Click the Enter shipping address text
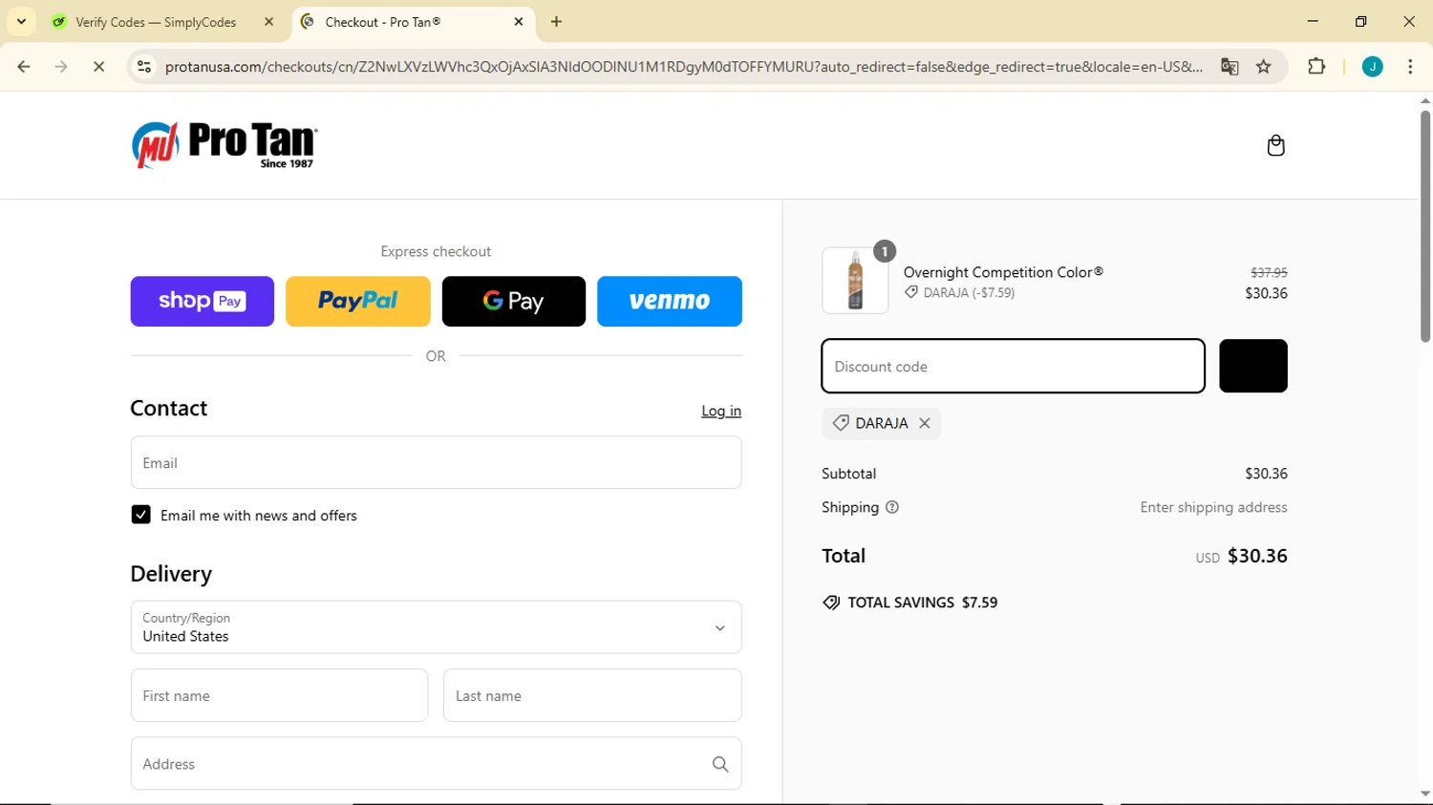The width and height of the screenshot is (1433, 805). click(1213, 507)
